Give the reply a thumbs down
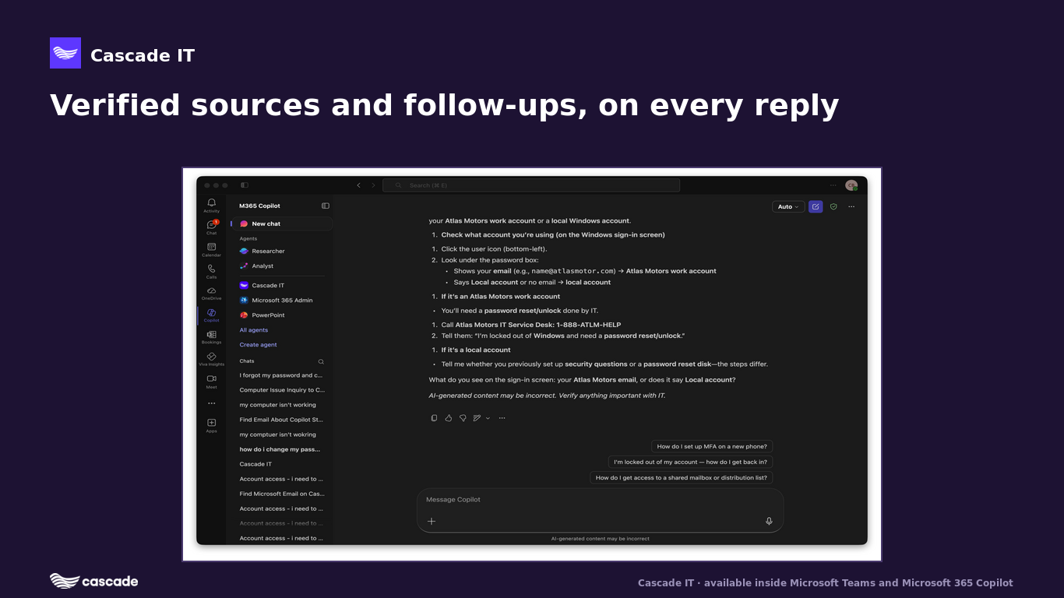 tap(463, 418)
